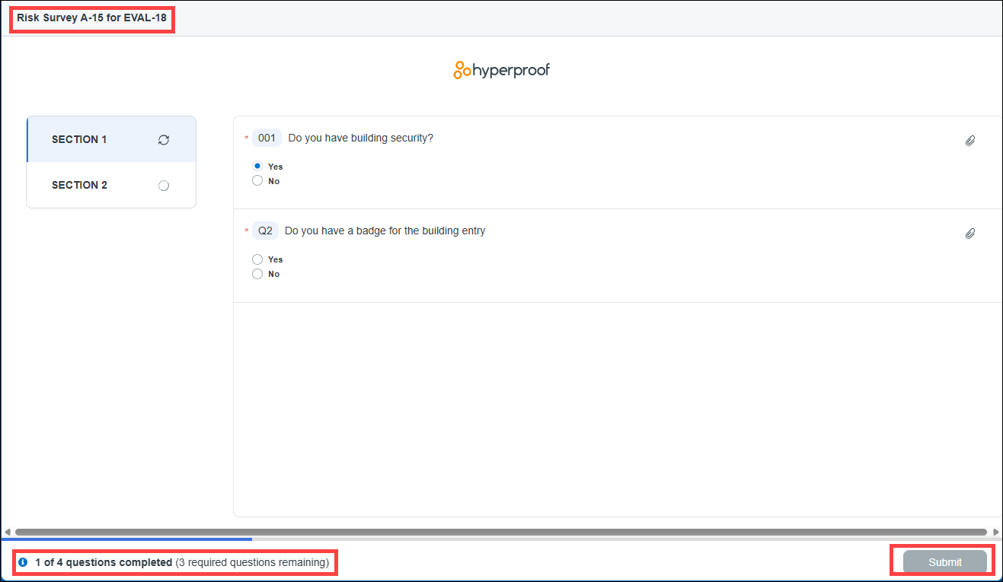Image resolution: width=1003 pixels, height=582 pixels.
Task: Choose Yes for building entry badge question
Action: [257, 259]
